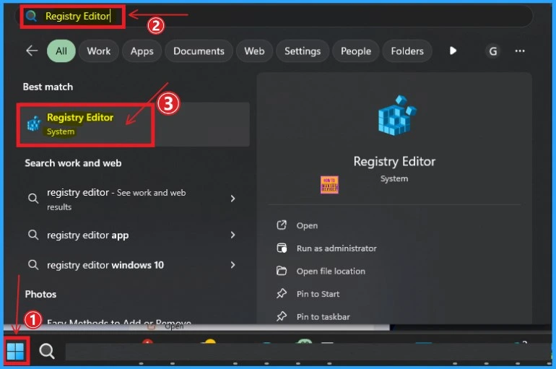This screenshot has height=369, width=556.
Task: Click large Registry Editor icon in preview pane
Action: point(397,116)
